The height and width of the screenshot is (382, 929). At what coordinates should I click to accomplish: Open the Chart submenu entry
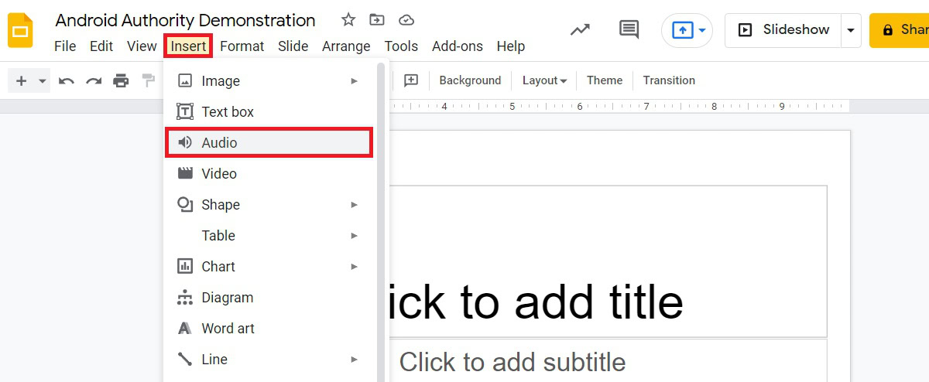coord(269,267)
